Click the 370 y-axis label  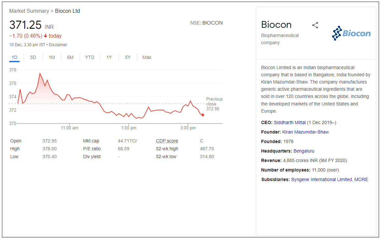12,123
